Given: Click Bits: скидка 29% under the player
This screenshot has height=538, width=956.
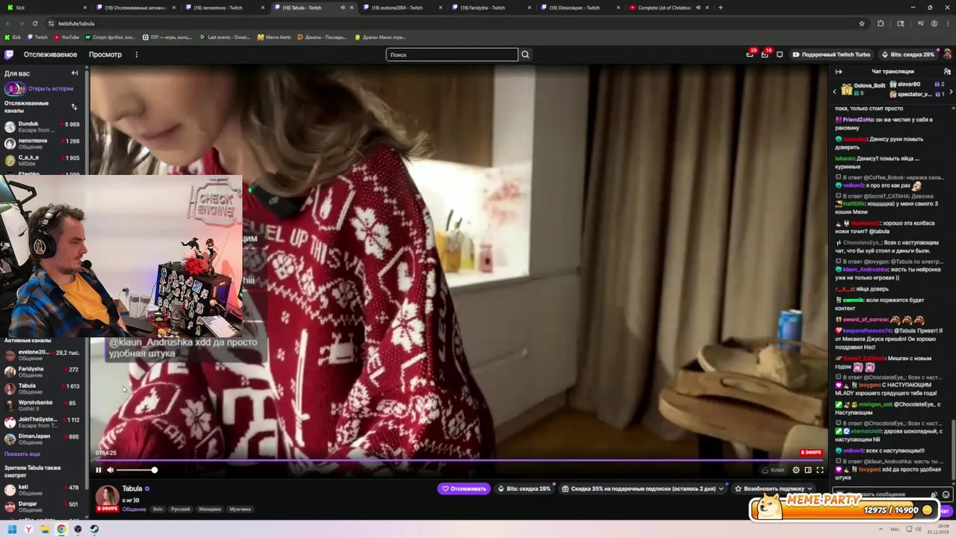Looking at the screenshot, I should pos(524,489).
